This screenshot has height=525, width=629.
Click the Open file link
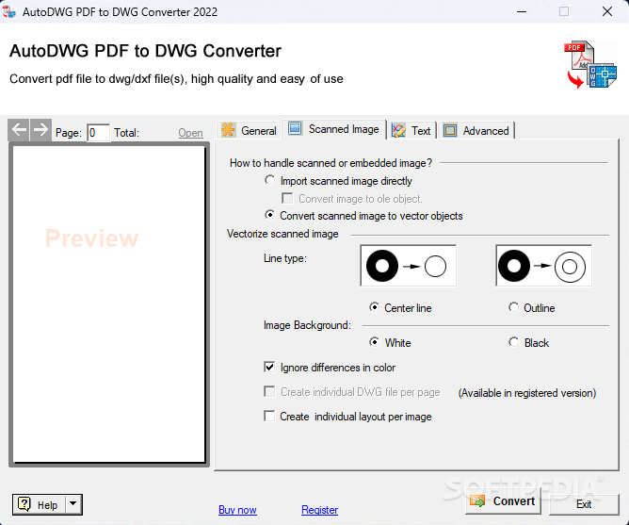tap(190, 133)
